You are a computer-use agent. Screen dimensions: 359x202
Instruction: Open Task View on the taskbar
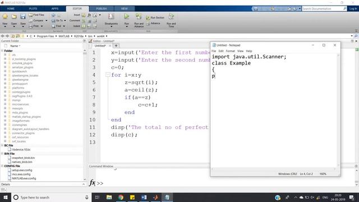coord(97,198)
